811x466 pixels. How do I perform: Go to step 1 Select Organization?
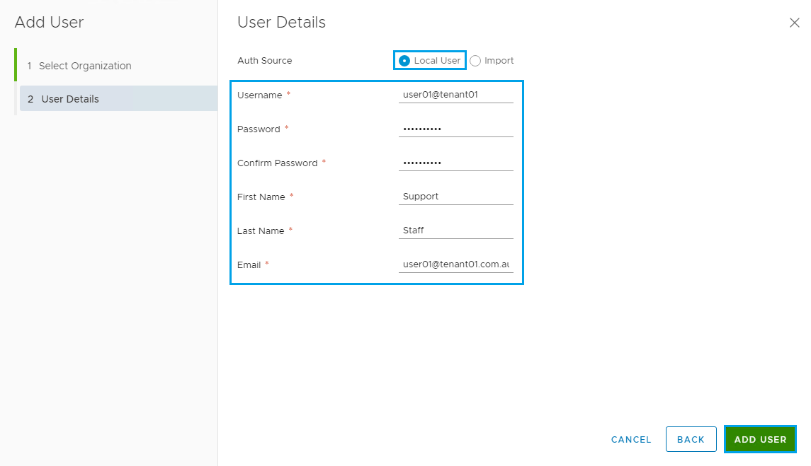point(84,66)
